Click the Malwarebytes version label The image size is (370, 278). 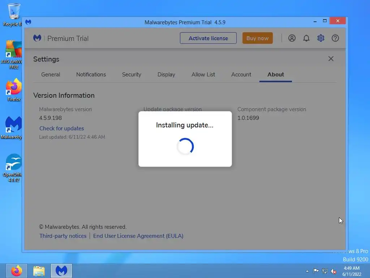click(65, 109)
